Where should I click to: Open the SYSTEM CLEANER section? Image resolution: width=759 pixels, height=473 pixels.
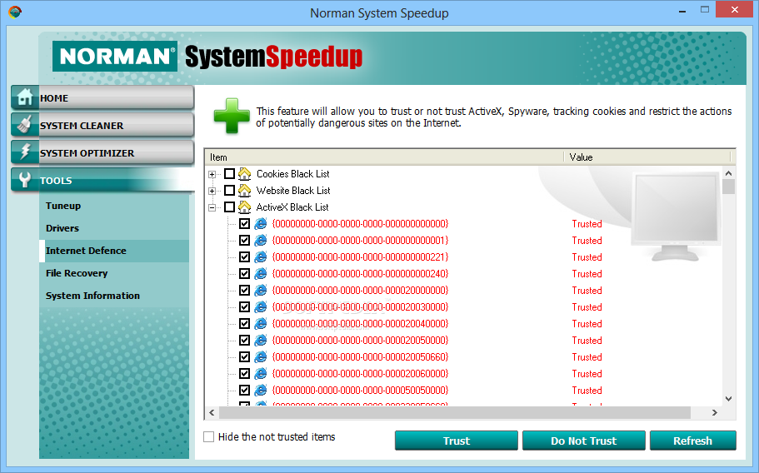[102, 125]
